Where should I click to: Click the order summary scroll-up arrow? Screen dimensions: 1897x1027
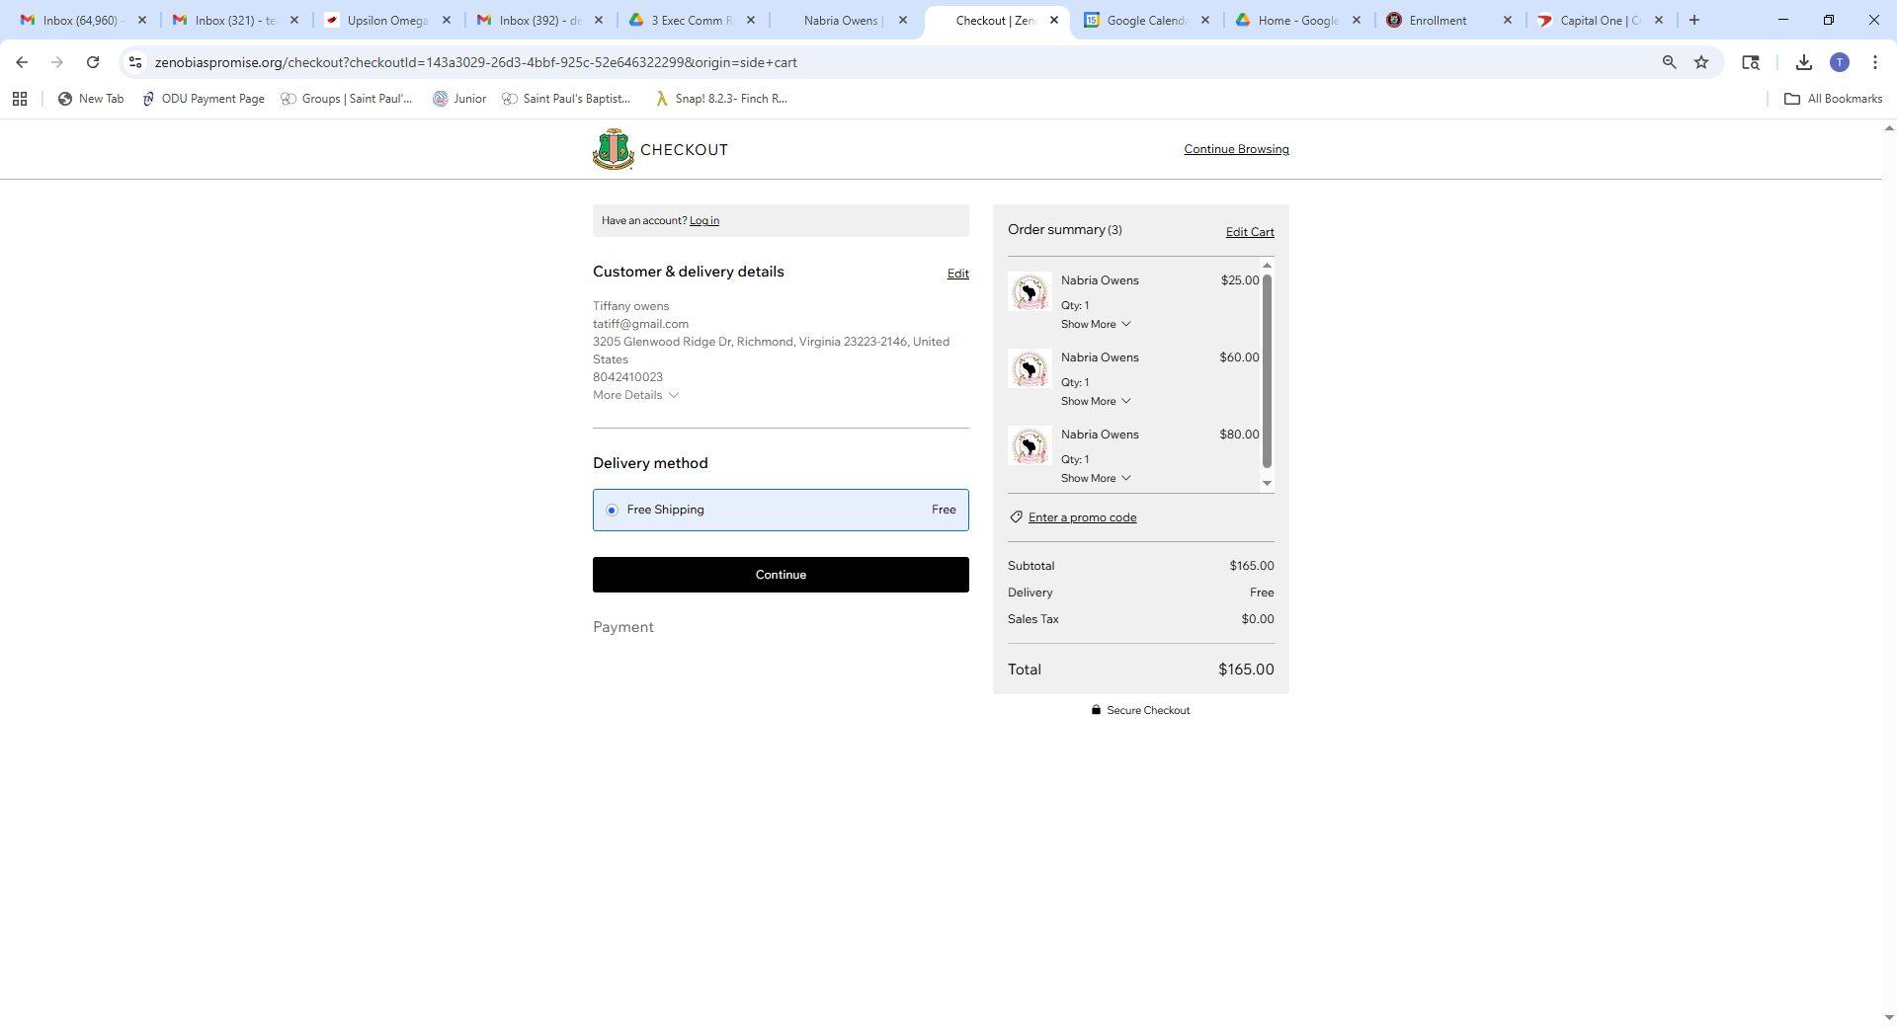(x=1267, y=266)
